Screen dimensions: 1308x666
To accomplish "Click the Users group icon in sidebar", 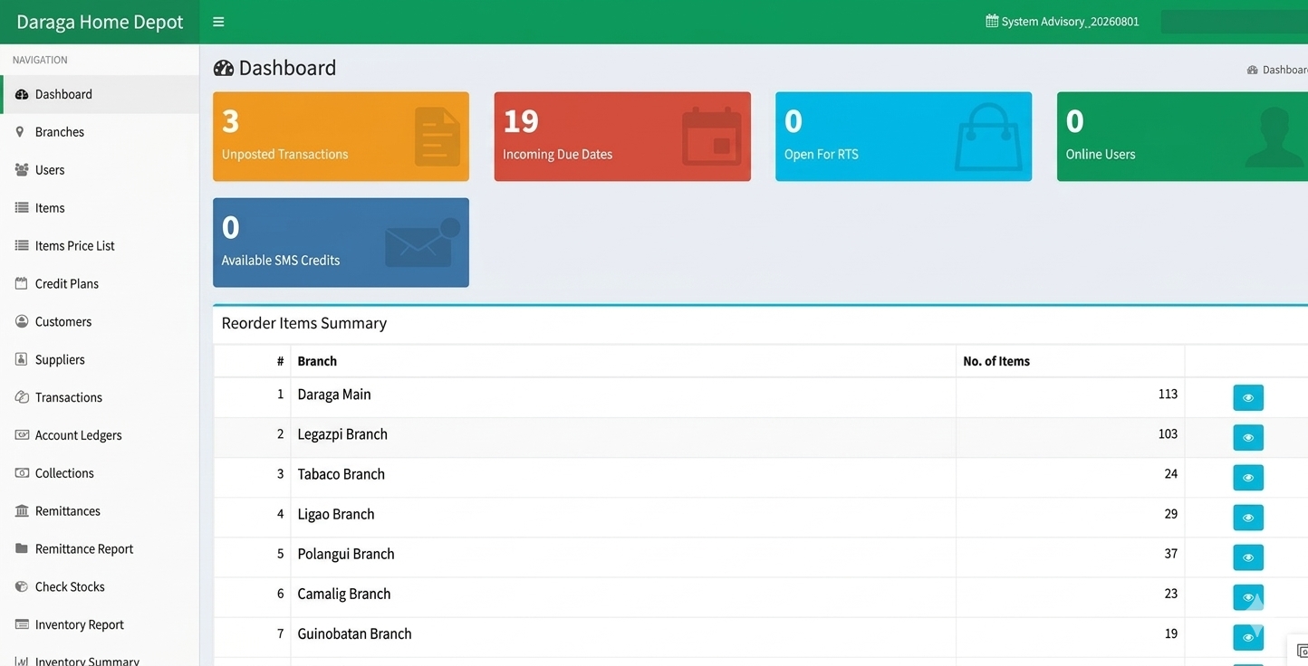I will click(x=22, y=170).
